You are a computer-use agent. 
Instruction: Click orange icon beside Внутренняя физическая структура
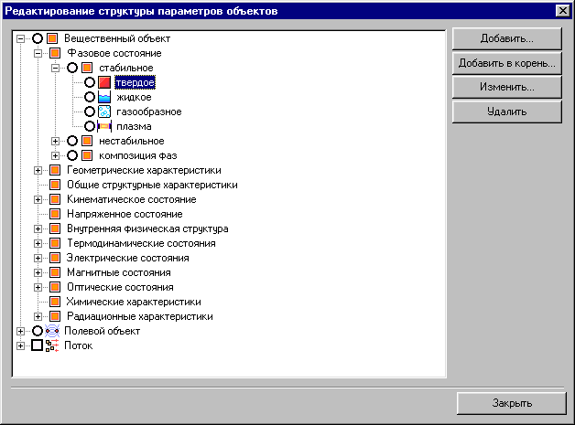coord(55,228)
